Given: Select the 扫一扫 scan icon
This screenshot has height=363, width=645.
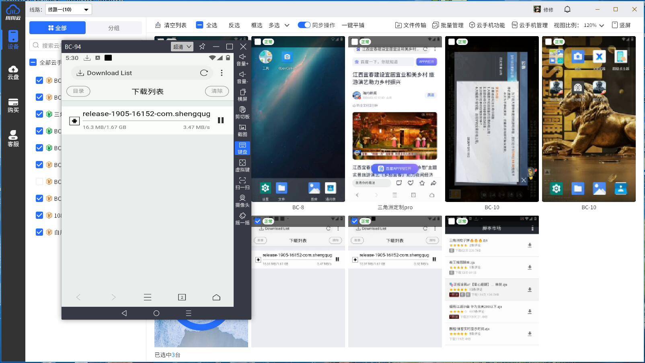Looking at the screenshot, I should 242,183.
